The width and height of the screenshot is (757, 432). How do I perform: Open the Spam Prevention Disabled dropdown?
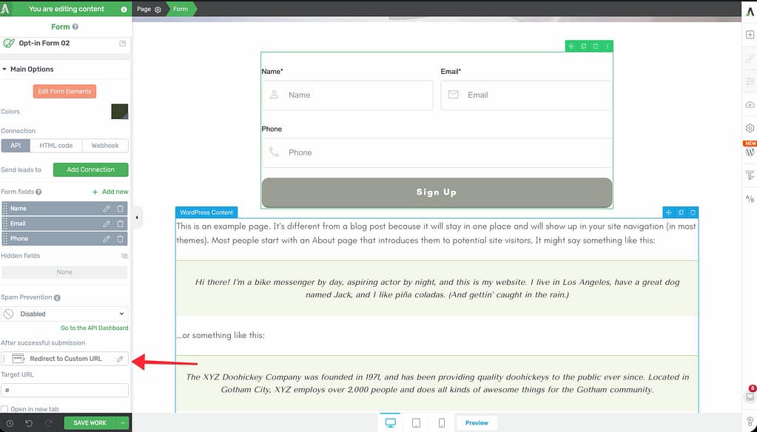pyautogui.click(x=64, y=314)
